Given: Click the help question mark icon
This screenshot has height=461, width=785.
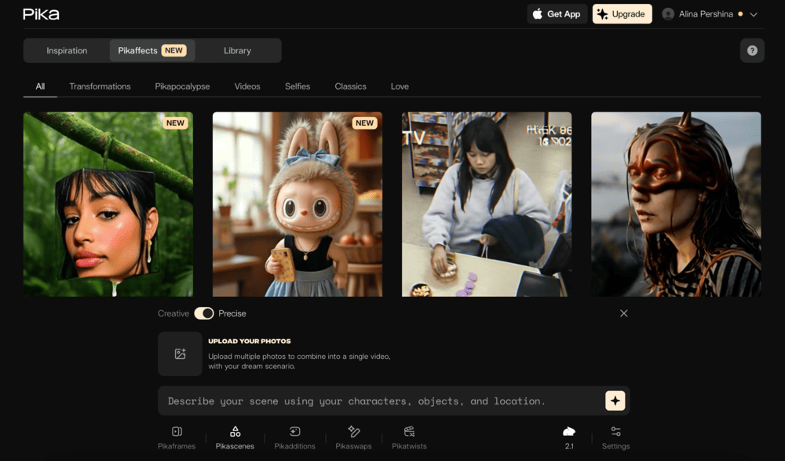Looking at the screenshot, I should pos(752,50).
